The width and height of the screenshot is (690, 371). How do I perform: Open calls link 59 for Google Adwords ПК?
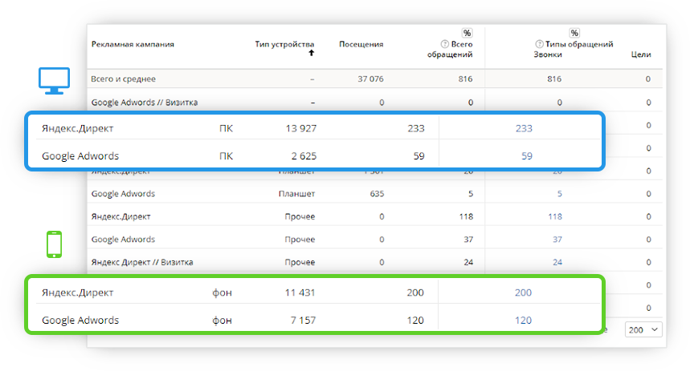pyautogui.click(x=527, y=156)
